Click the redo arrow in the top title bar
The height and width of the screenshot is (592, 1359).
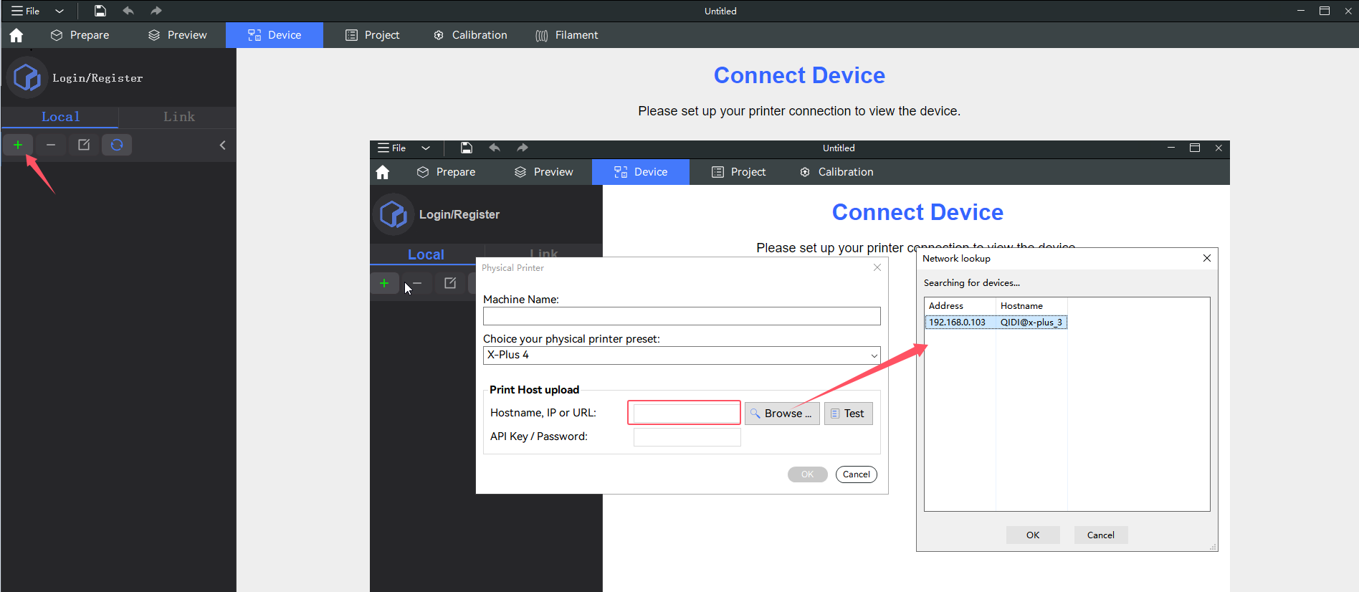[156, 11]
